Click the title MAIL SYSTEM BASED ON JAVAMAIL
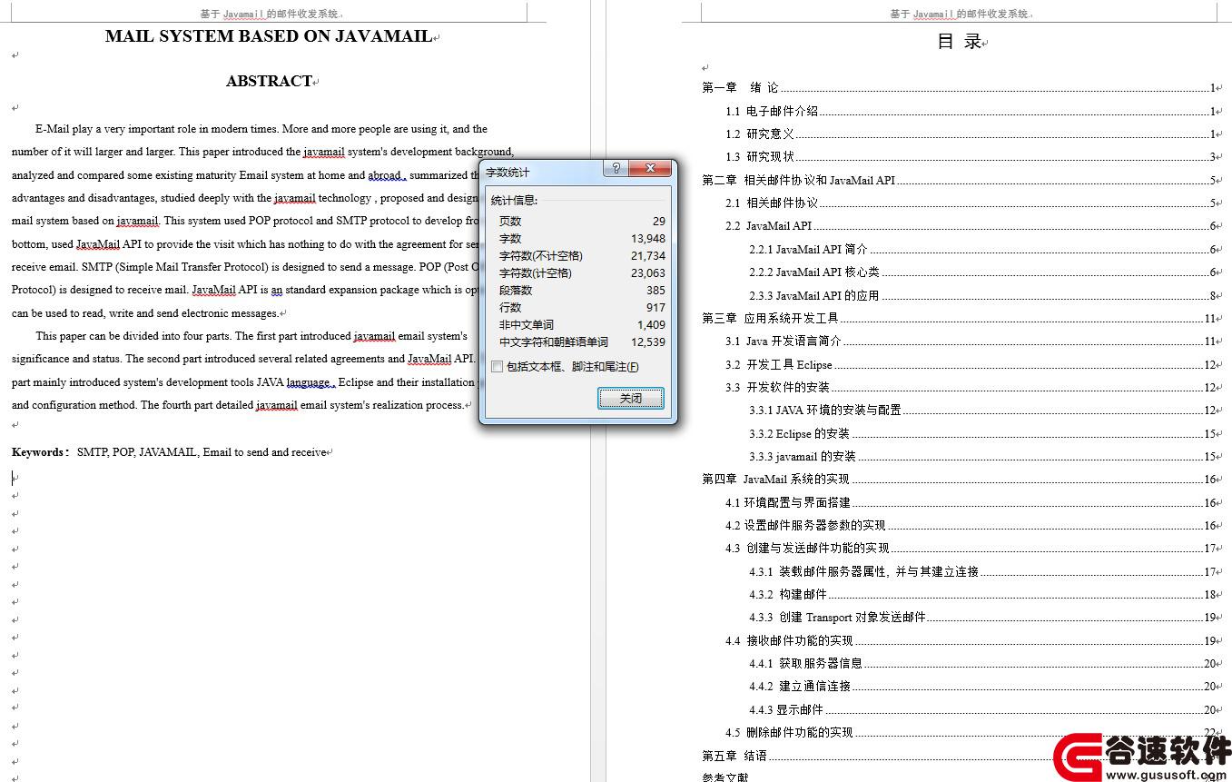This screenshot has width=1232, height=782. tap(269, 36)
